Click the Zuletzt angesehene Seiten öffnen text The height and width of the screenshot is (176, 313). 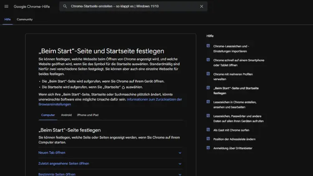tap(64, 163)
